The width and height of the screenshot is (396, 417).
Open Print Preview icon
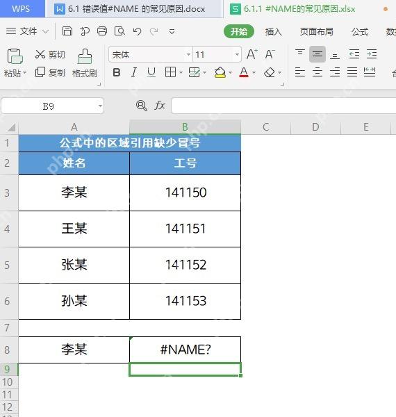pos(119,31)
